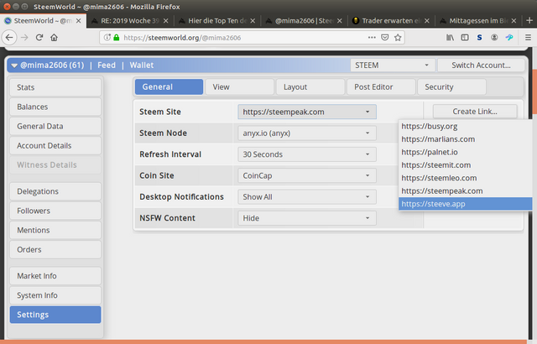Open Orders in sidebar
537x344 pixels.
point(55,249)
